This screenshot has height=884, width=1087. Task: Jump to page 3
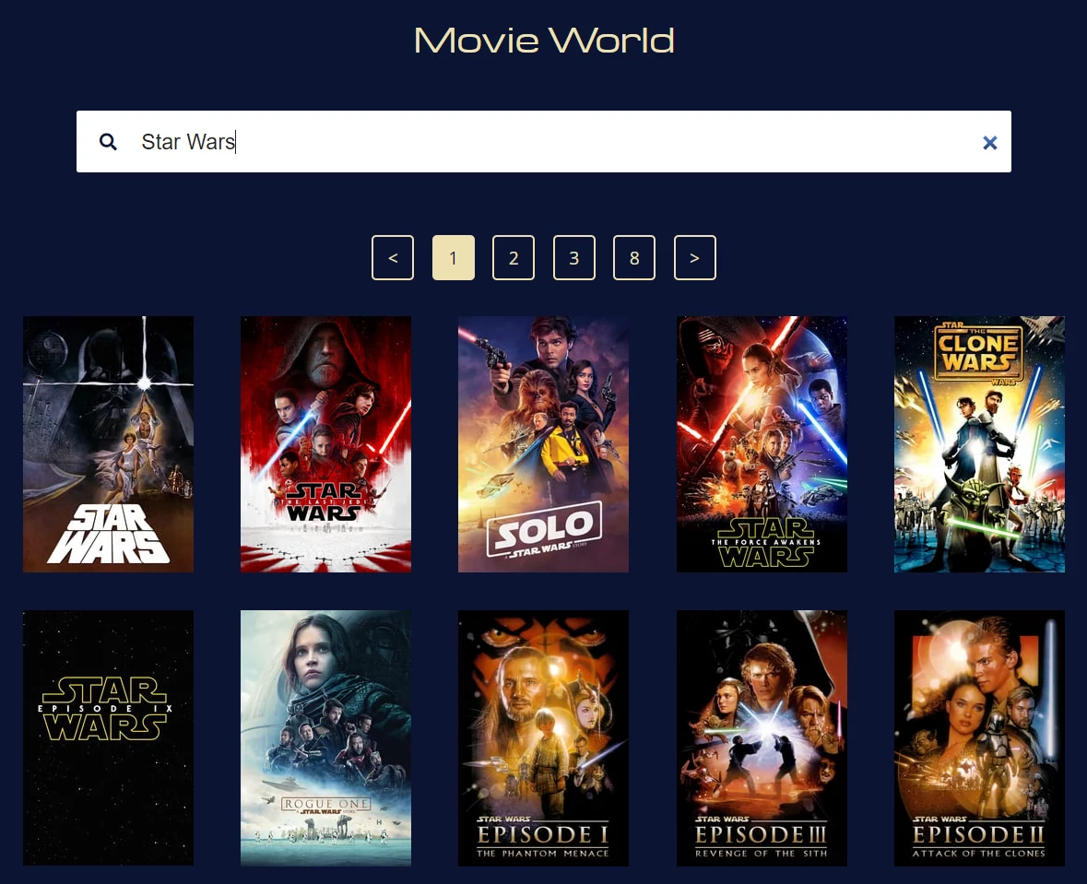coord(574,258)
